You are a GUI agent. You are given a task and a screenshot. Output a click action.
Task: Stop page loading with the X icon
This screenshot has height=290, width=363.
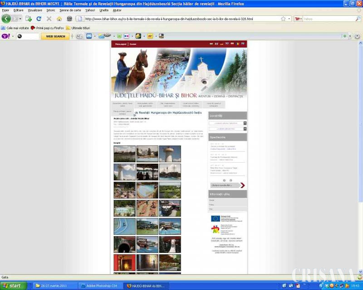[x=49, y=19]
